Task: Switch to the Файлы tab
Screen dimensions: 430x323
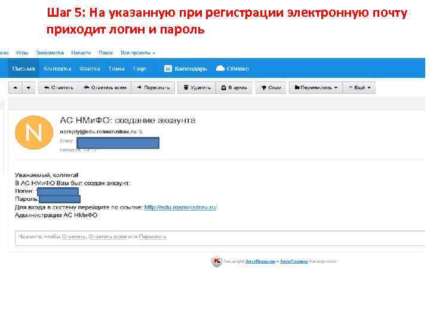Action: (x=90, y=69)
